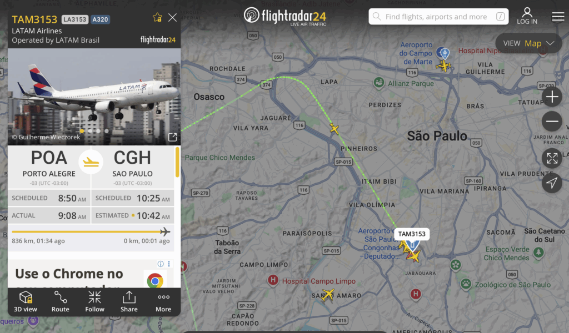Select the aircraft icon over Pinheiros
The height and width of the screenshot is (333, 569).
click(x=334, y=128)
